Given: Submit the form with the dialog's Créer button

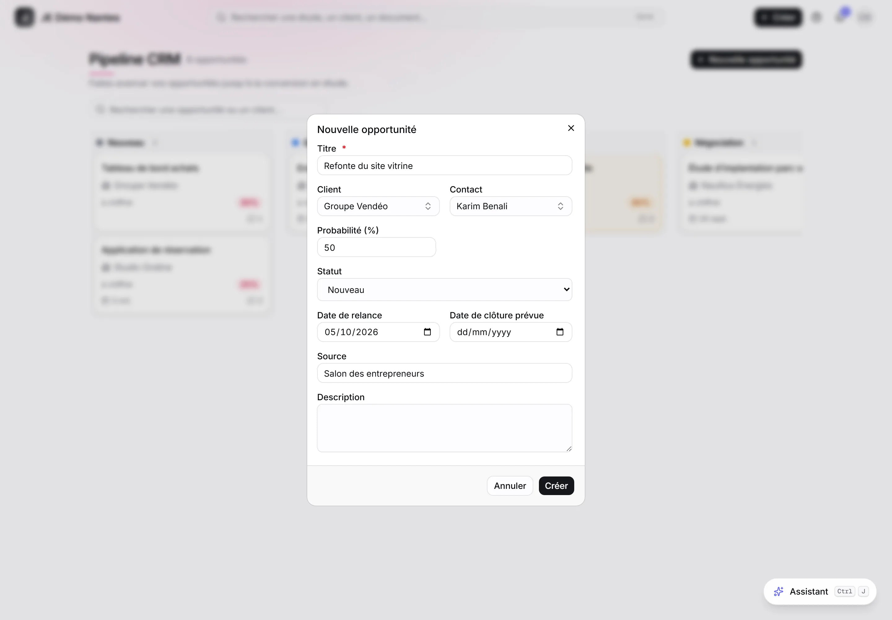Looking at the screenshot, I should (556, 485).
